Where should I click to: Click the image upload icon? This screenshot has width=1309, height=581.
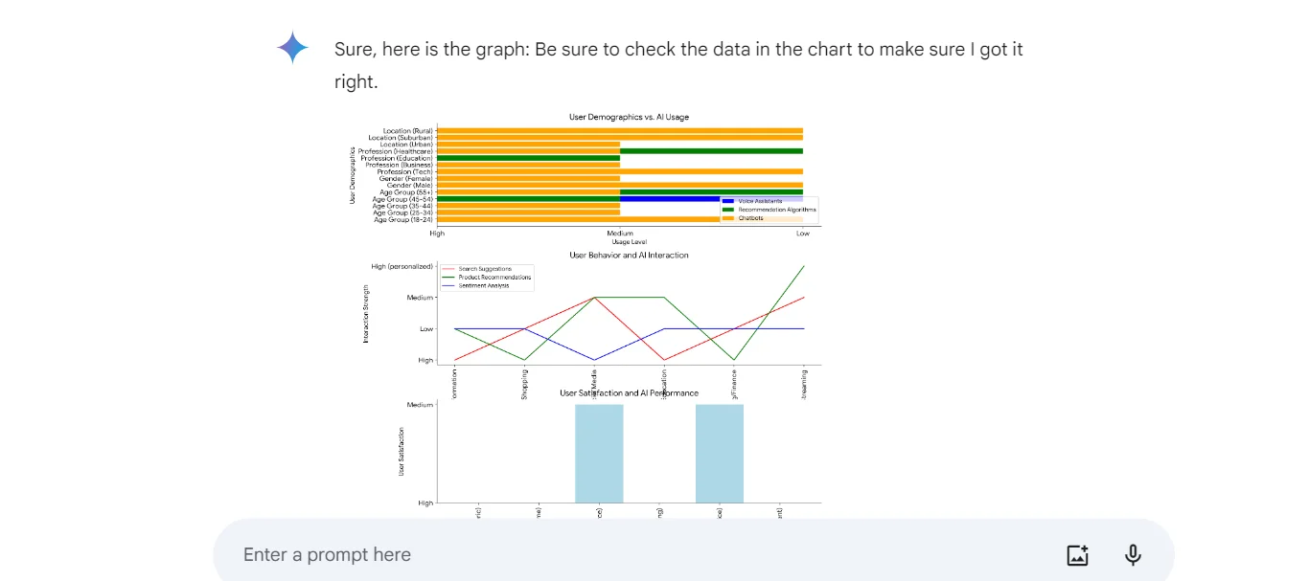point(1077,555)
